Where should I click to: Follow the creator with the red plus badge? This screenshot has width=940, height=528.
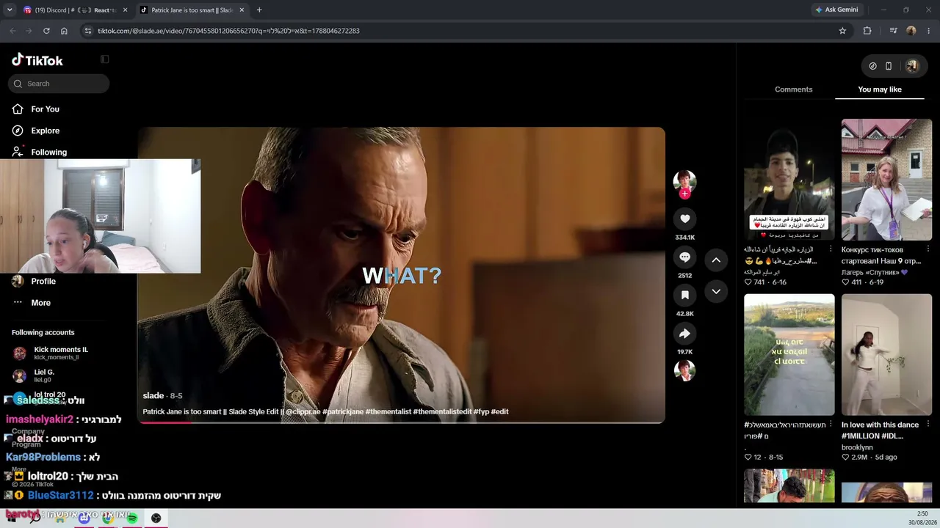[684, 194]
